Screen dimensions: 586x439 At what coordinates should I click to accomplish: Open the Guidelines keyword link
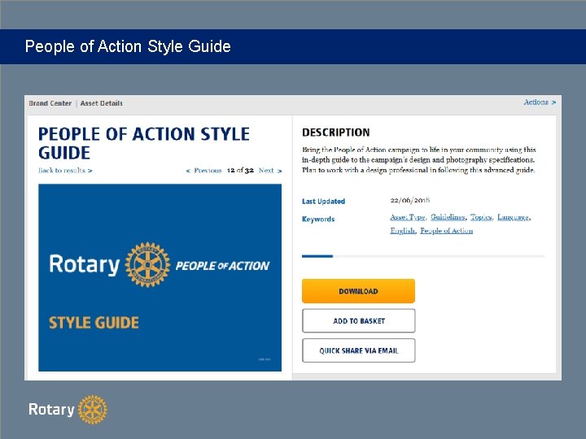coord(448,217)
